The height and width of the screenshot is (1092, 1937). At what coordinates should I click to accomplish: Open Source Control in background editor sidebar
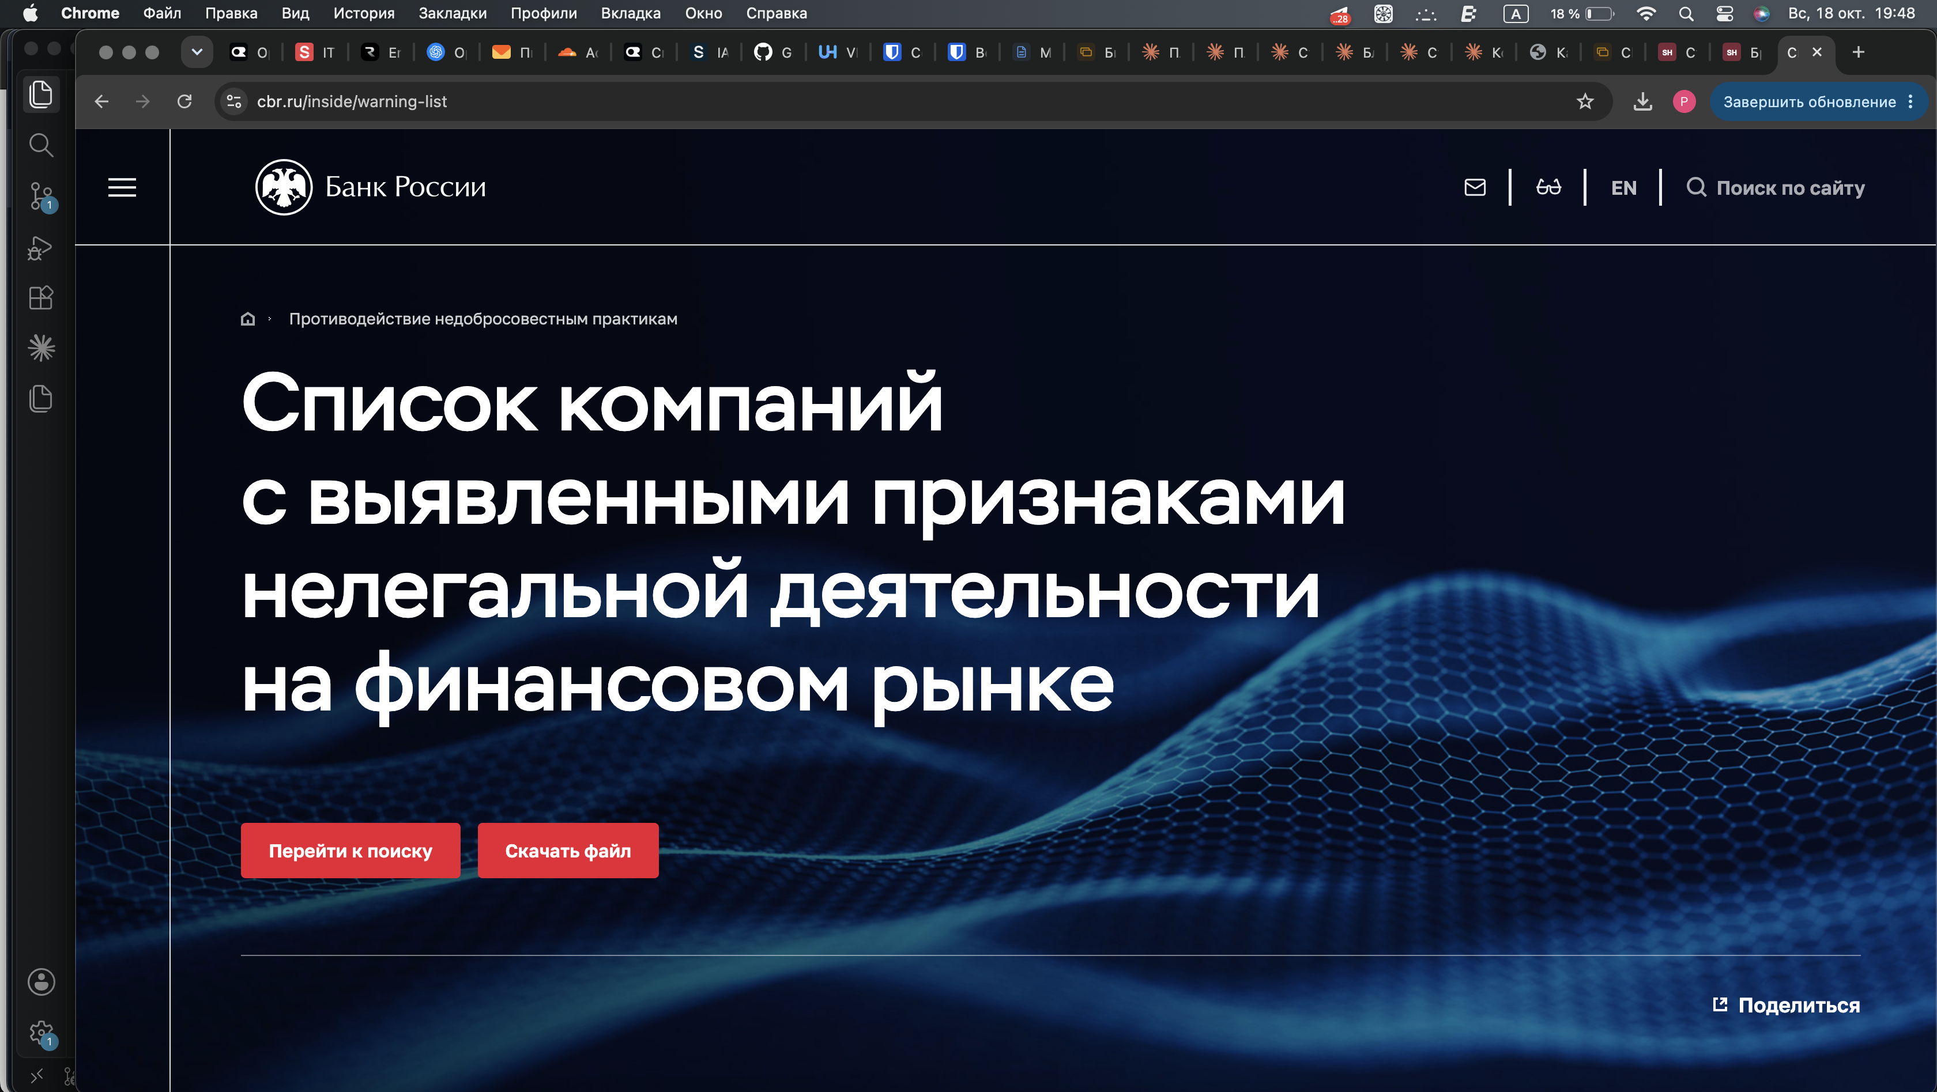[40, 196]
